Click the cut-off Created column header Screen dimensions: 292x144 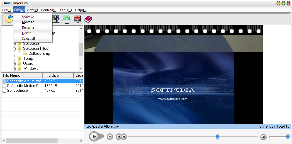click(79, 75)
